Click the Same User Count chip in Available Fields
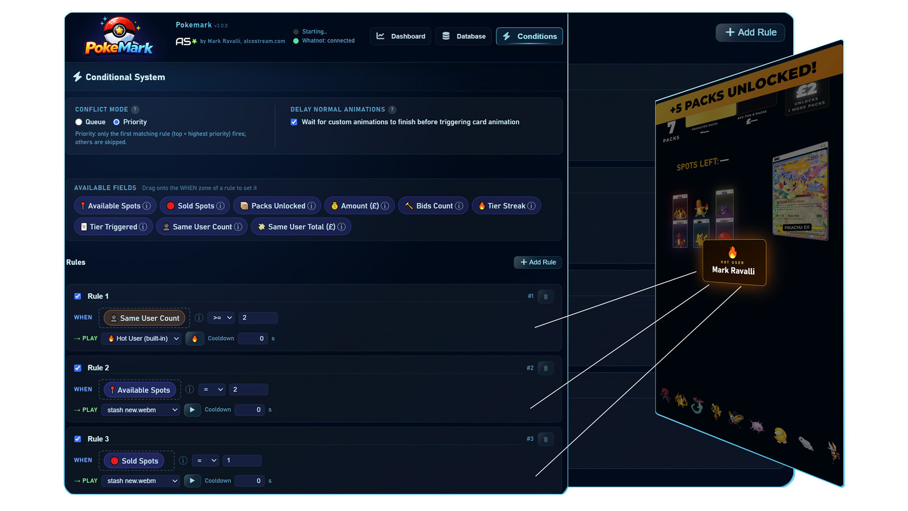 (x=201, y=227)
